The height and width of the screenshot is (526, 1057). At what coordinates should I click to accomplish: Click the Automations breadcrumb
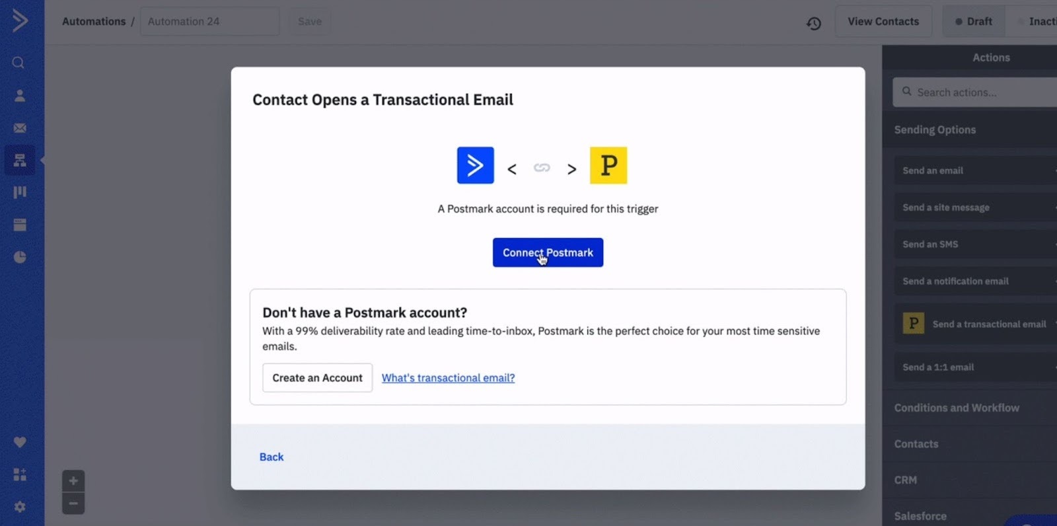click(94, 22)
